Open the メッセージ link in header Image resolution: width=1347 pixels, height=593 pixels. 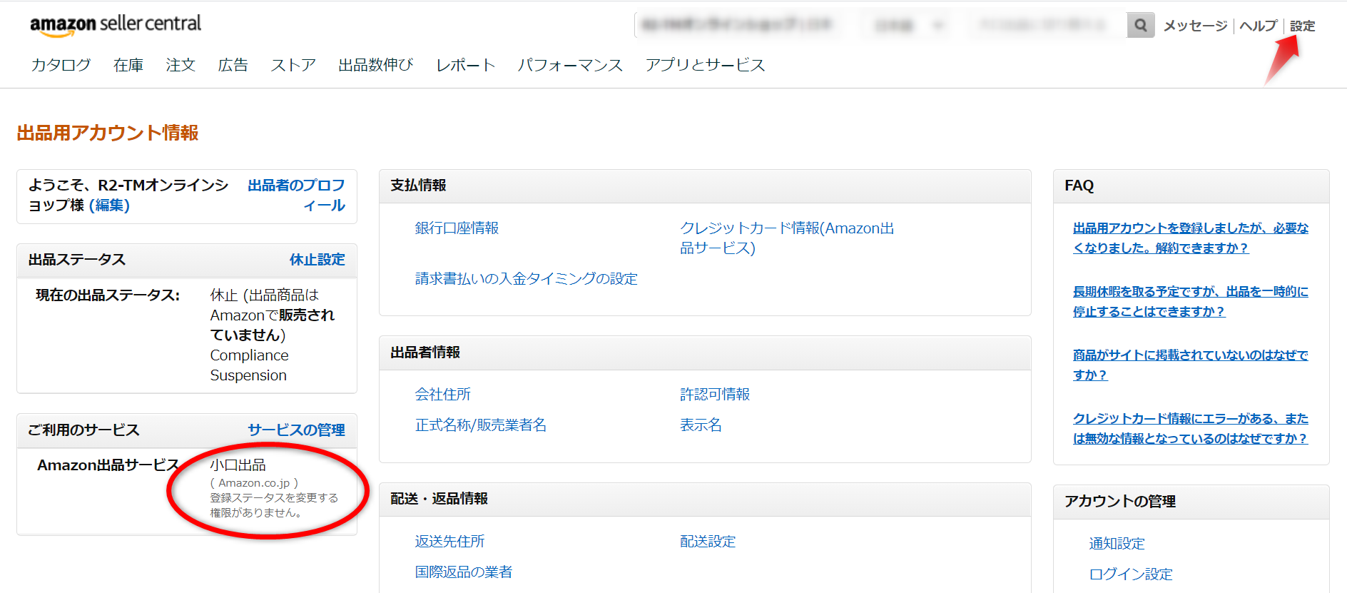tap(1195, 26)
